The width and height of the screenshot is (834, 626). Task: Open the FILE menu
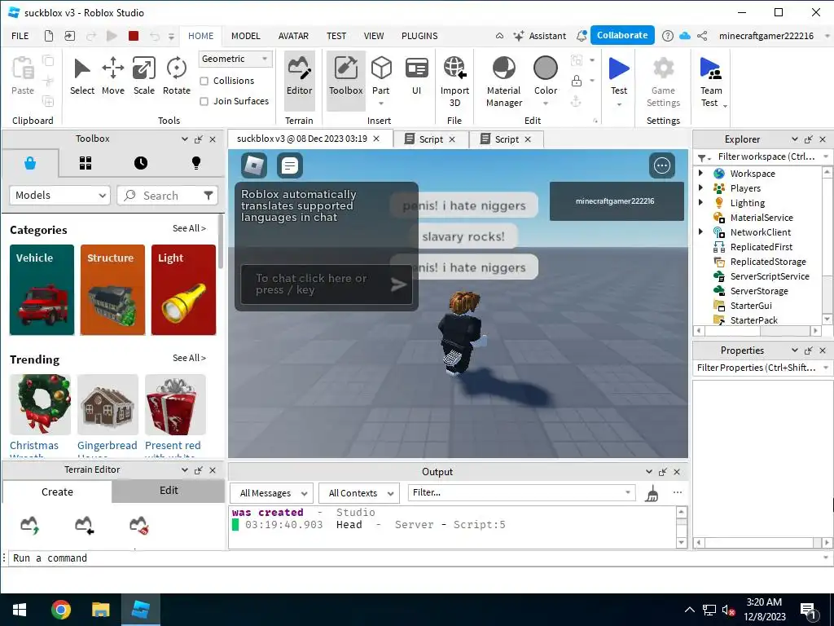point(20,36)
